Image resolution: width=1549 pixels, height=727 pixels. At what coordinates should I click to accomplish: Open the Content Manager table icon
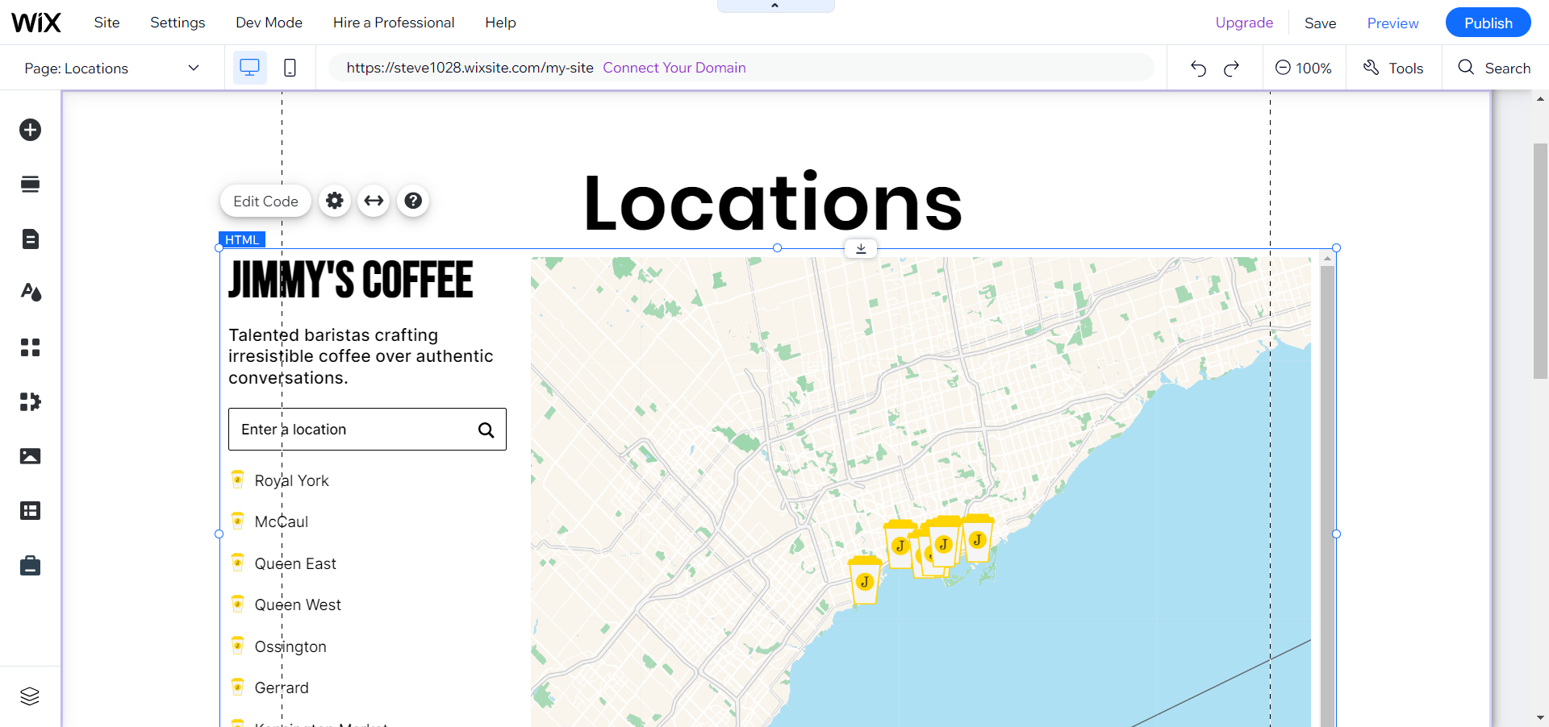[x=30, y=510]
